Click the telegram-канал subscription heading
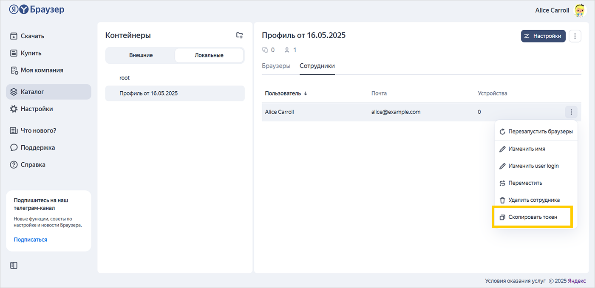The image size is (595, 288). [x=41, y=204]
